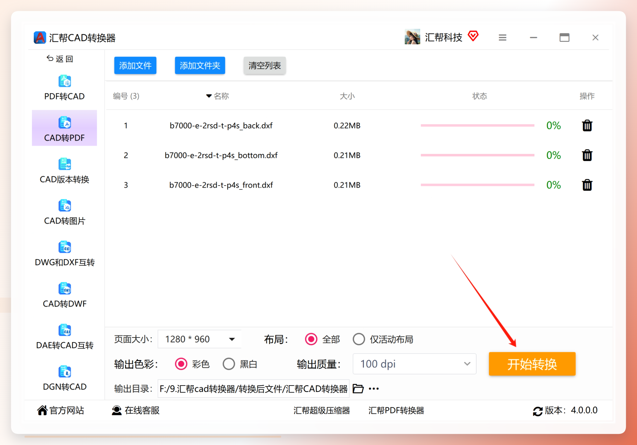Open the 汇帮超级压缩器 link
Screen dimensions: 637x445
(x=321, y=410)
